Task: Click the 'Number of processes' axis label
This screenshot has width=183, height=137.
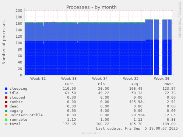Action: click(4, 42)
